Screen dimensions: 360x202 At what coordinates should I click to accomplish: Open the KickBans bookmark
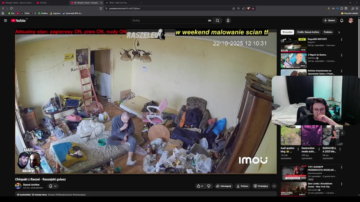click(43, 13)
